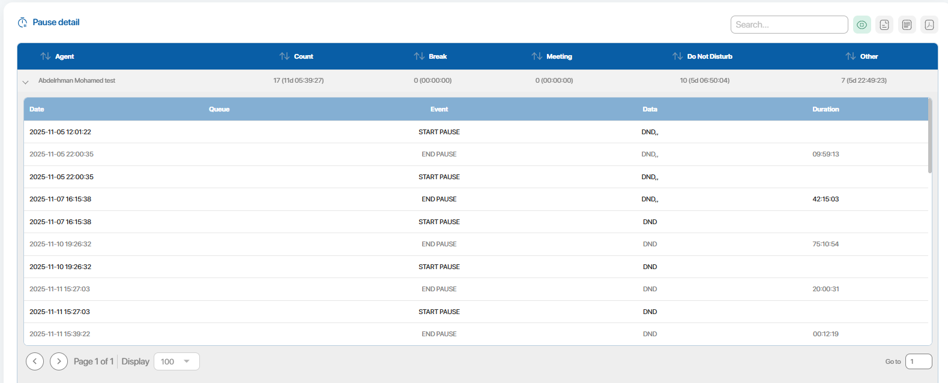Export report as document file icon
The image size is (948, 383).
884,25
